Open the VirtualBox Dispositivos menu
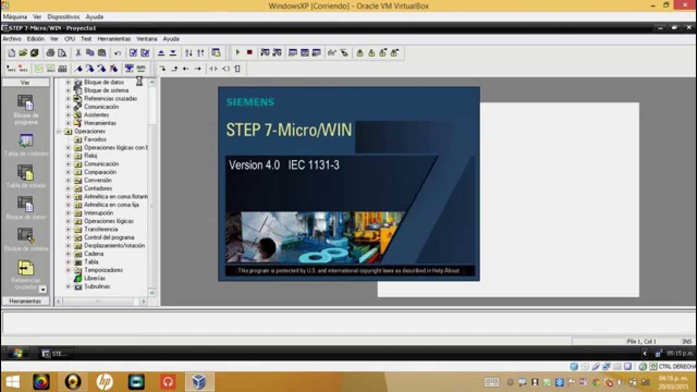This screenshot has width=697, height=392. [63, 17]
